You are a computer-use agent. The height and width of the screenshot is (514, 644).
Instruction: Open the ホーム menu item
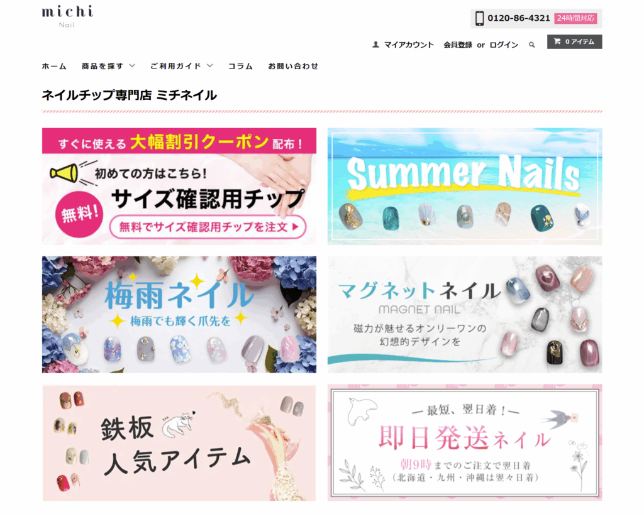pos(54,66)
